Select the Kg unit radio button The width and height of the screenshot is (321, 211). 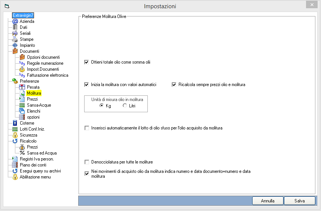point(101,105)
